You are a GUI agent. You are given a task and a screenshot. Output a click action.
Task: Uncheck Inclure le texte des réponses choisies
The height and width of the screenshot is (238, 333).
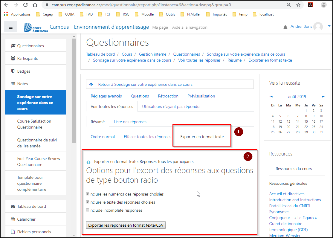tap(88, 202)
